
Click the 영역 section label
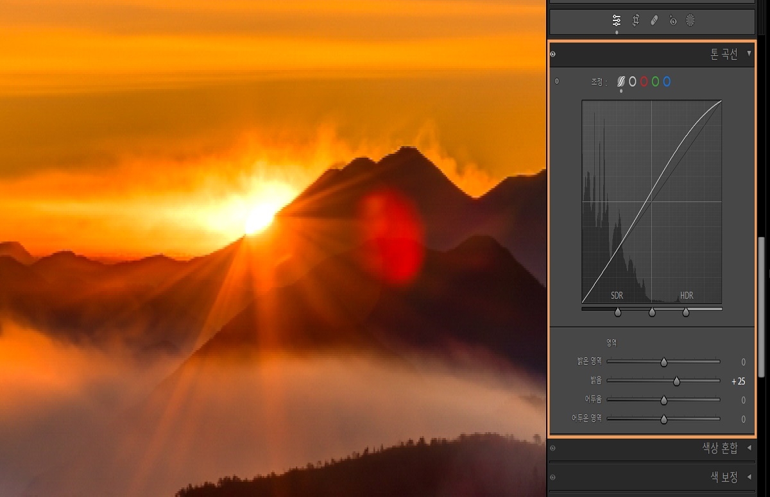[612, 342]
